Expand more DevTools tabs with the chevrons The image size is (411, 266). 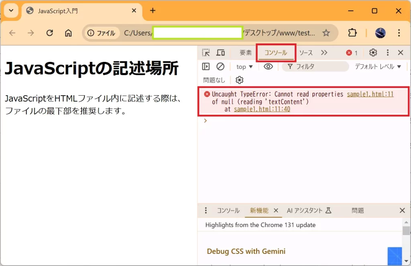tap(324, 53)
